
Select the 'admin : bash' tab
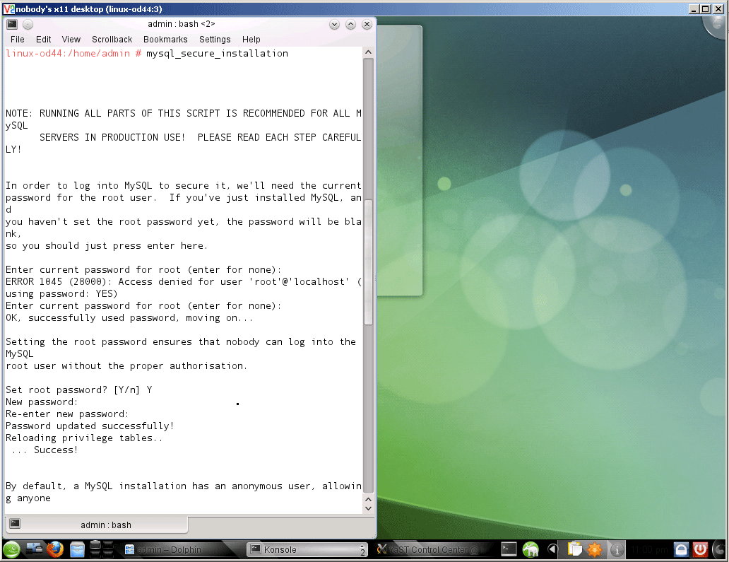pyautogui.click(x=97, y=525)
